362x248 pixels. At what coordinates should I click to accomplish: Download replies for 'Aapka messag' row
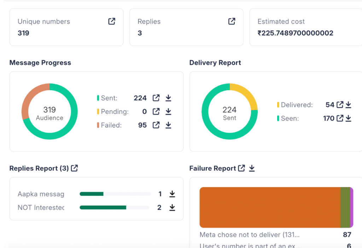coord(172,194)
